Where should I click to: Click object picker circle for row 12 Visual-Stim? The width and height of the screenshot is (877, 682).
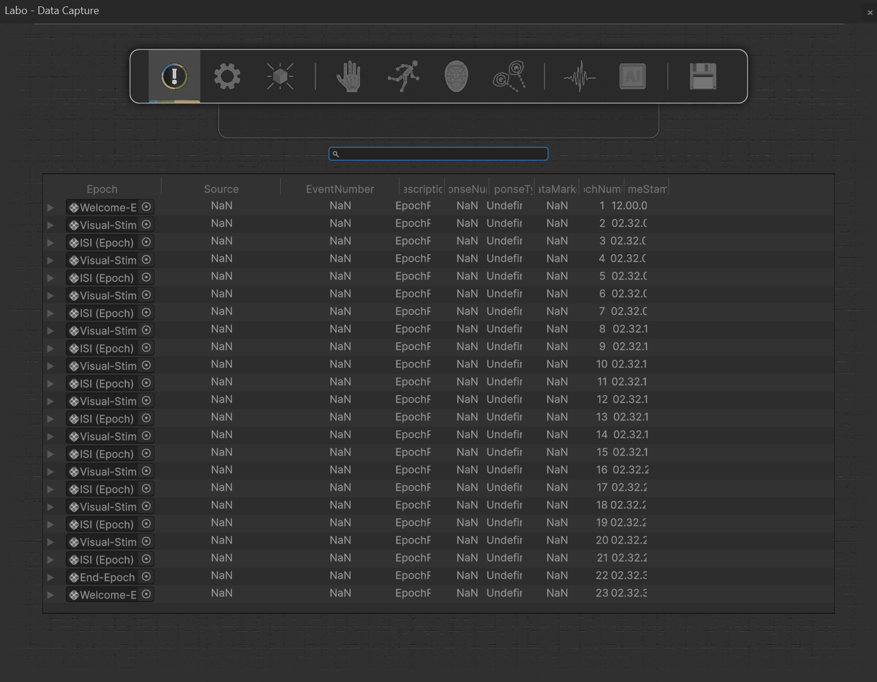click(x=146, y=400)
